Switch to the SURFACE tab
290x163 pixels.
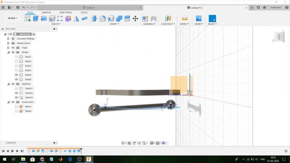[46, 12]
